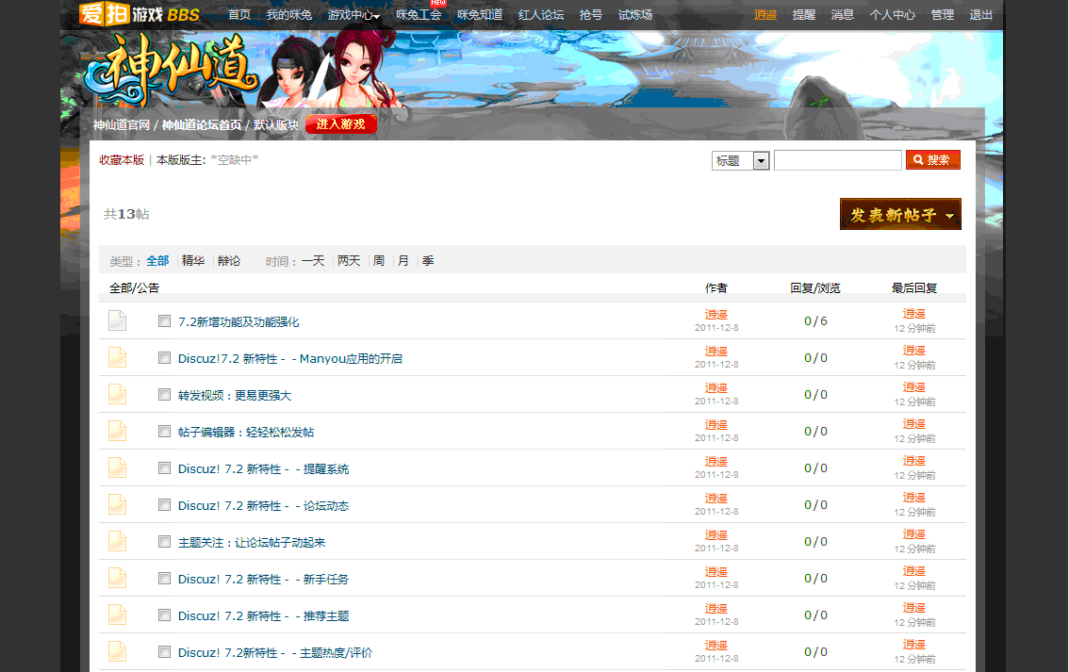The width and height of the screenshot is (1069, 672).
Task: Click 收藏本版 link
Action: [x=122, y=160]
